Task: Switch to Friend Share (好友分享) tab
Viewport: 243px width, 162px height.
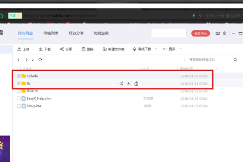Action: tap(76, 33)
